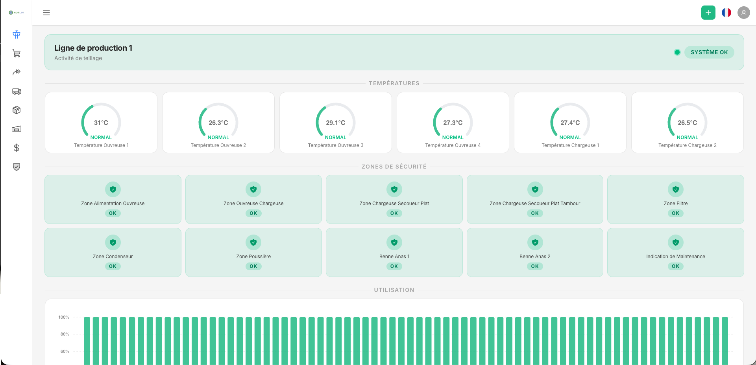Click the "Ligne de production 1" title

(93, 48)
